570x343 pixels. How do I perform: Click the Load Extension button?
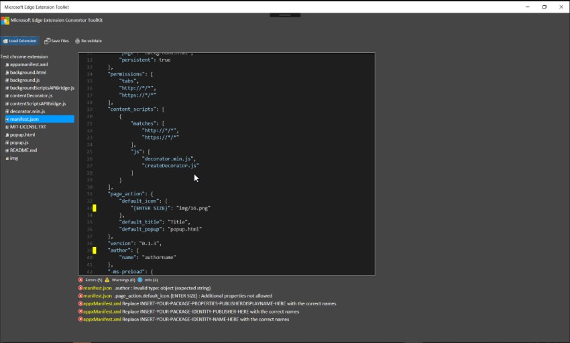(19, 41)
